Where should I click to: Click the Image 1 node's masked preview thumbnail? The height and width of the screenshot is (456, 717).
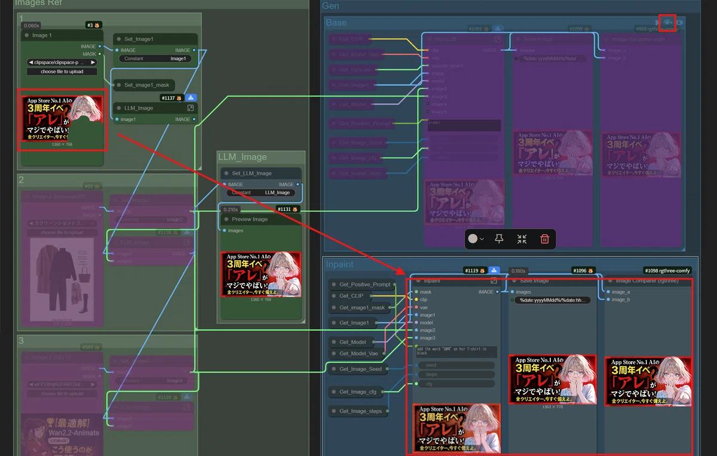pos(62,118)
